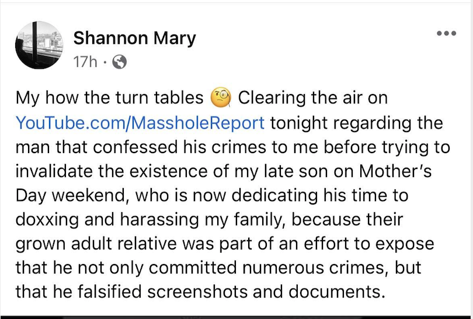473x319 pixels.
Task: Click the phrase "My how the turn tables"
Action: tap(109, 98)
